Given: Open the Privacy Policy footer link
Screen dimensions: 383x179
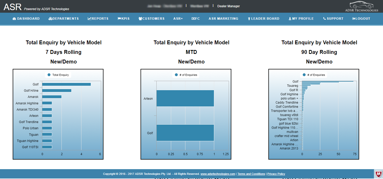Looking at the screenshot, I should 276,174.
